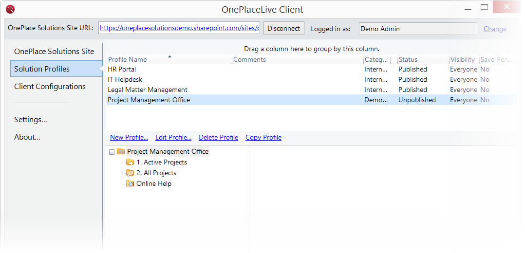Click the Online Help folder icon
This screenshot has height=253, width=525.
[130, 184]
